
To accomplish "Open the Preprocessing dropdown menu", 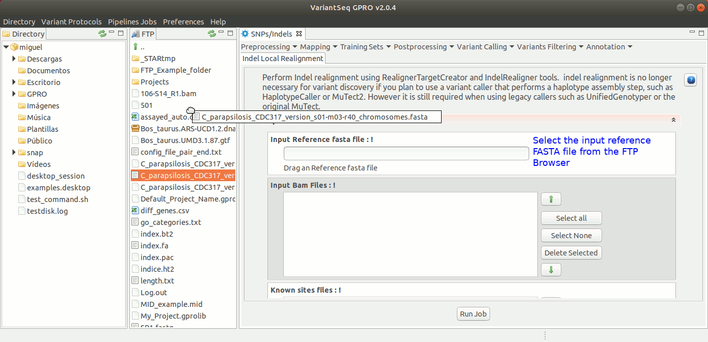I will tap(269, 47).
